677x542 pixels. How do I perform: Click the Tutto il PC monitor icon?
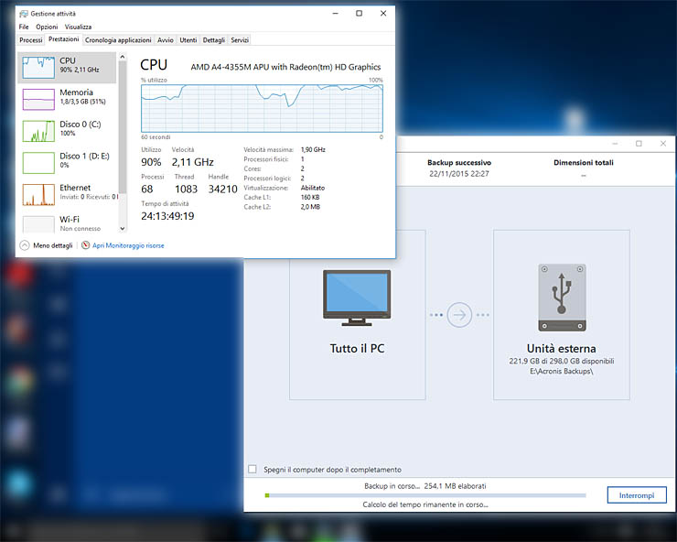357,298
